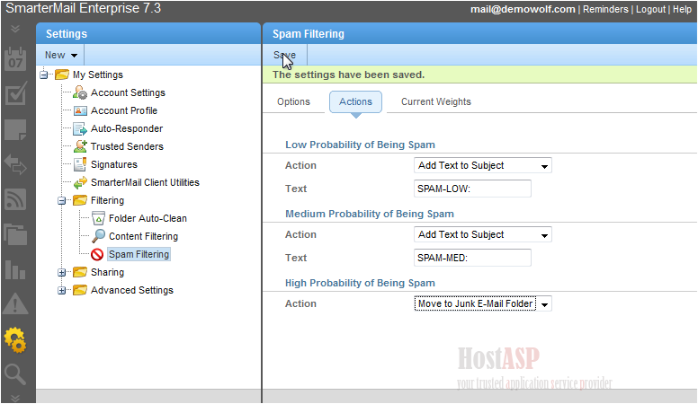Click the Account Settings icon
This screenshot has width=698, height=404.
pos(80,92)
